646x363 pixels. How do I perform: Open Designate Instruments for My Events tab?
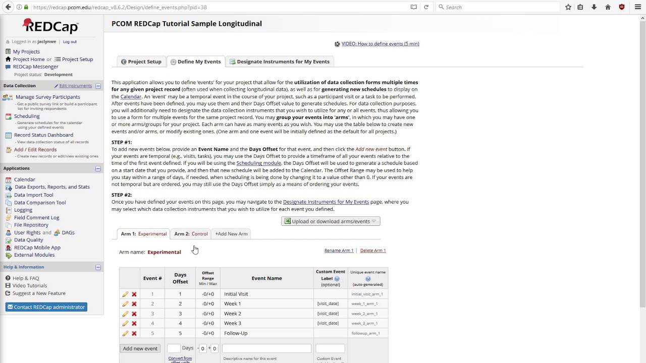279,62
